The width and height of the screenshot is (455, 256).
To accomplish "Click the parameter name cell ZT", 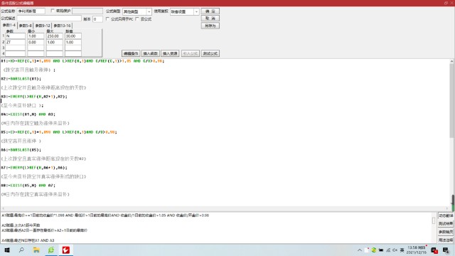I will click(x=16, y=42).
